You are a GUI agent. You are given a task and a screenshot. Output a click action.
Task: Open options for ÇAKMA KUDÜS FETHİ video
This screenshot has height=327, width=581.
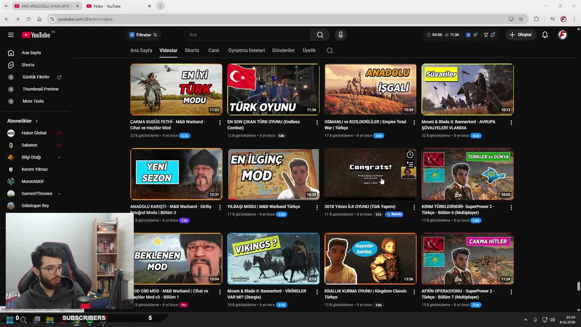(220, 123)
